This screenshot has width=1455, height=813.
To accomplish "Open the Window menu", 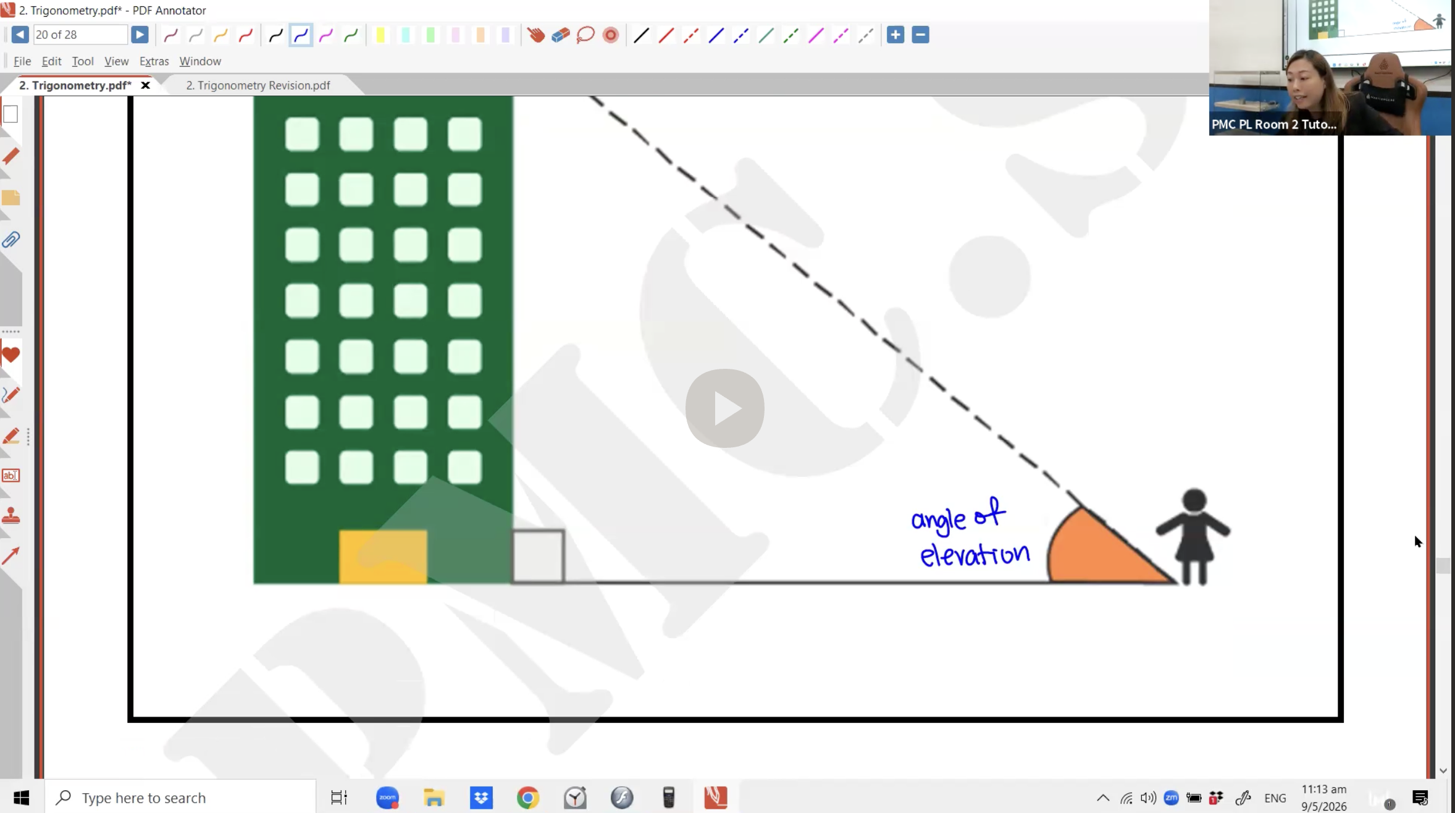I will click(x=200, y=61).
